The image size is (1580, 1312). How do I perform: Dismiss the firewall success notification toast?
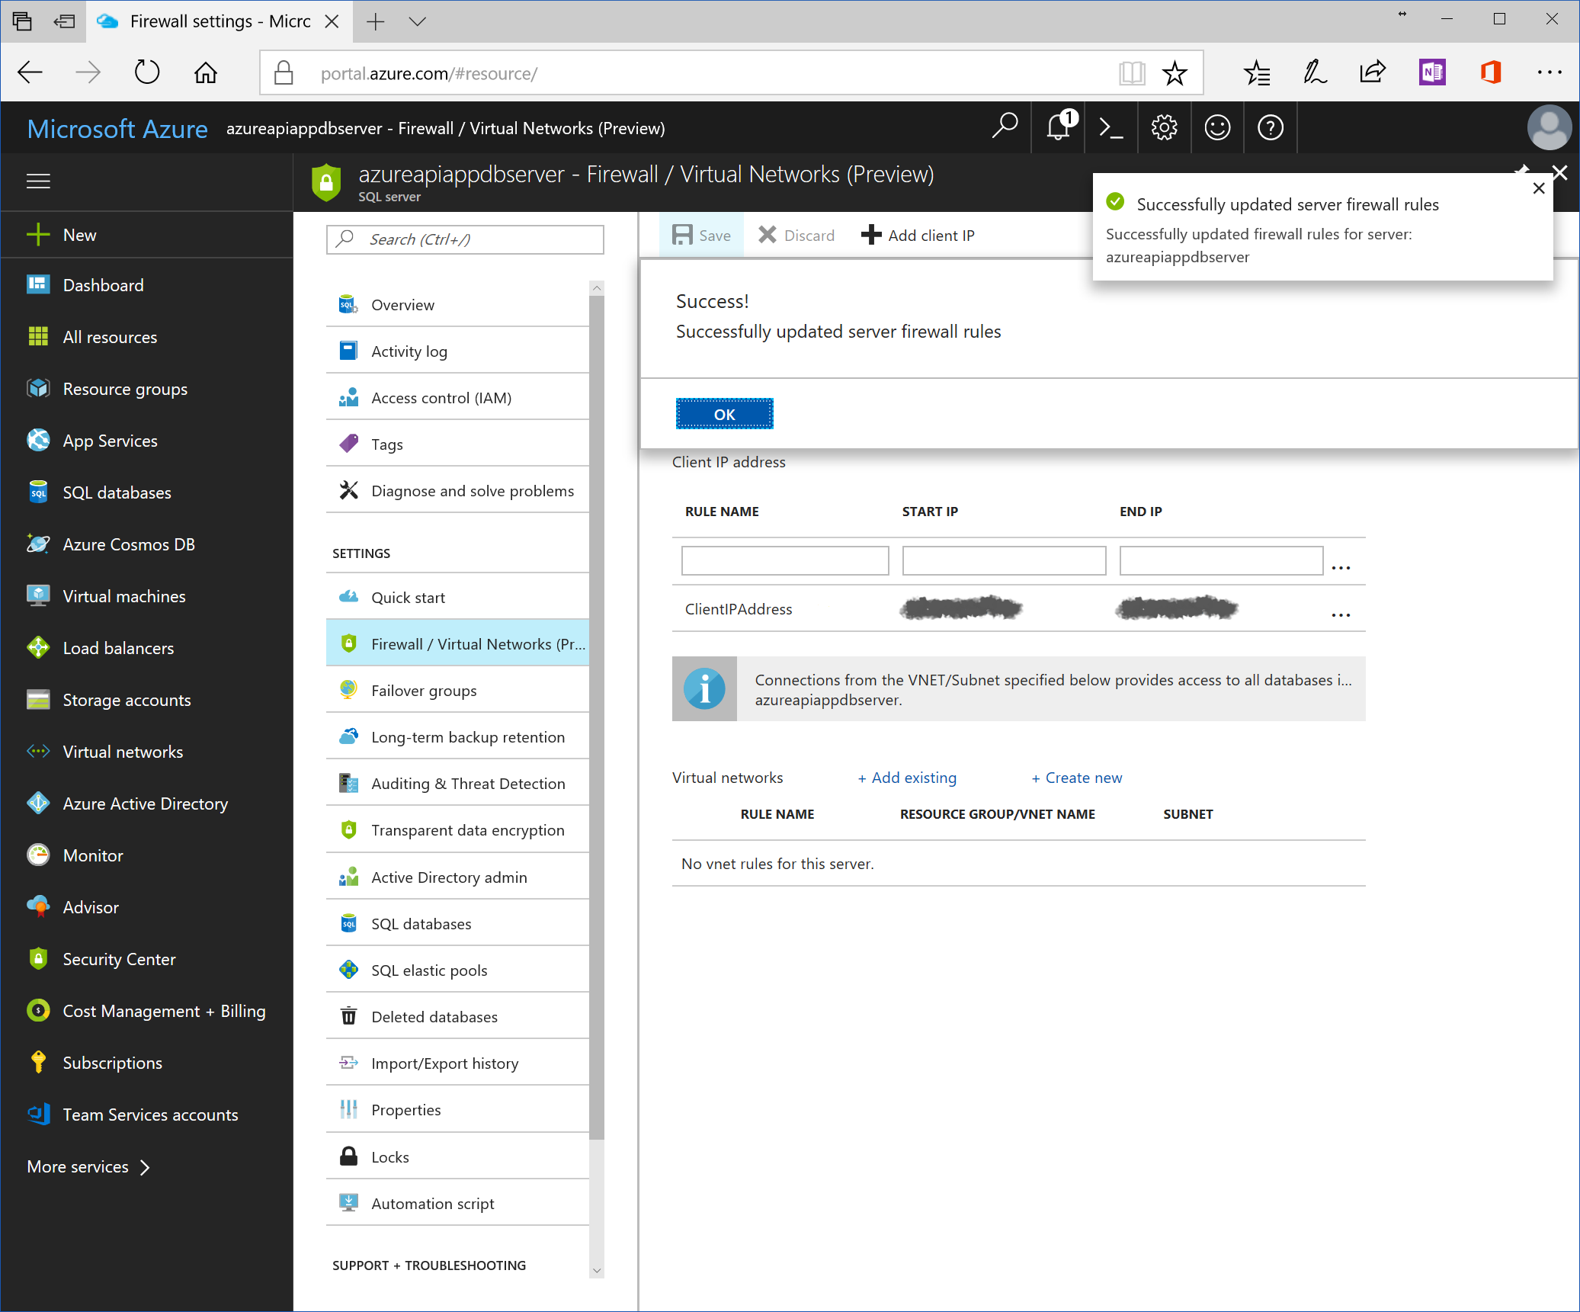[1538, 188]
